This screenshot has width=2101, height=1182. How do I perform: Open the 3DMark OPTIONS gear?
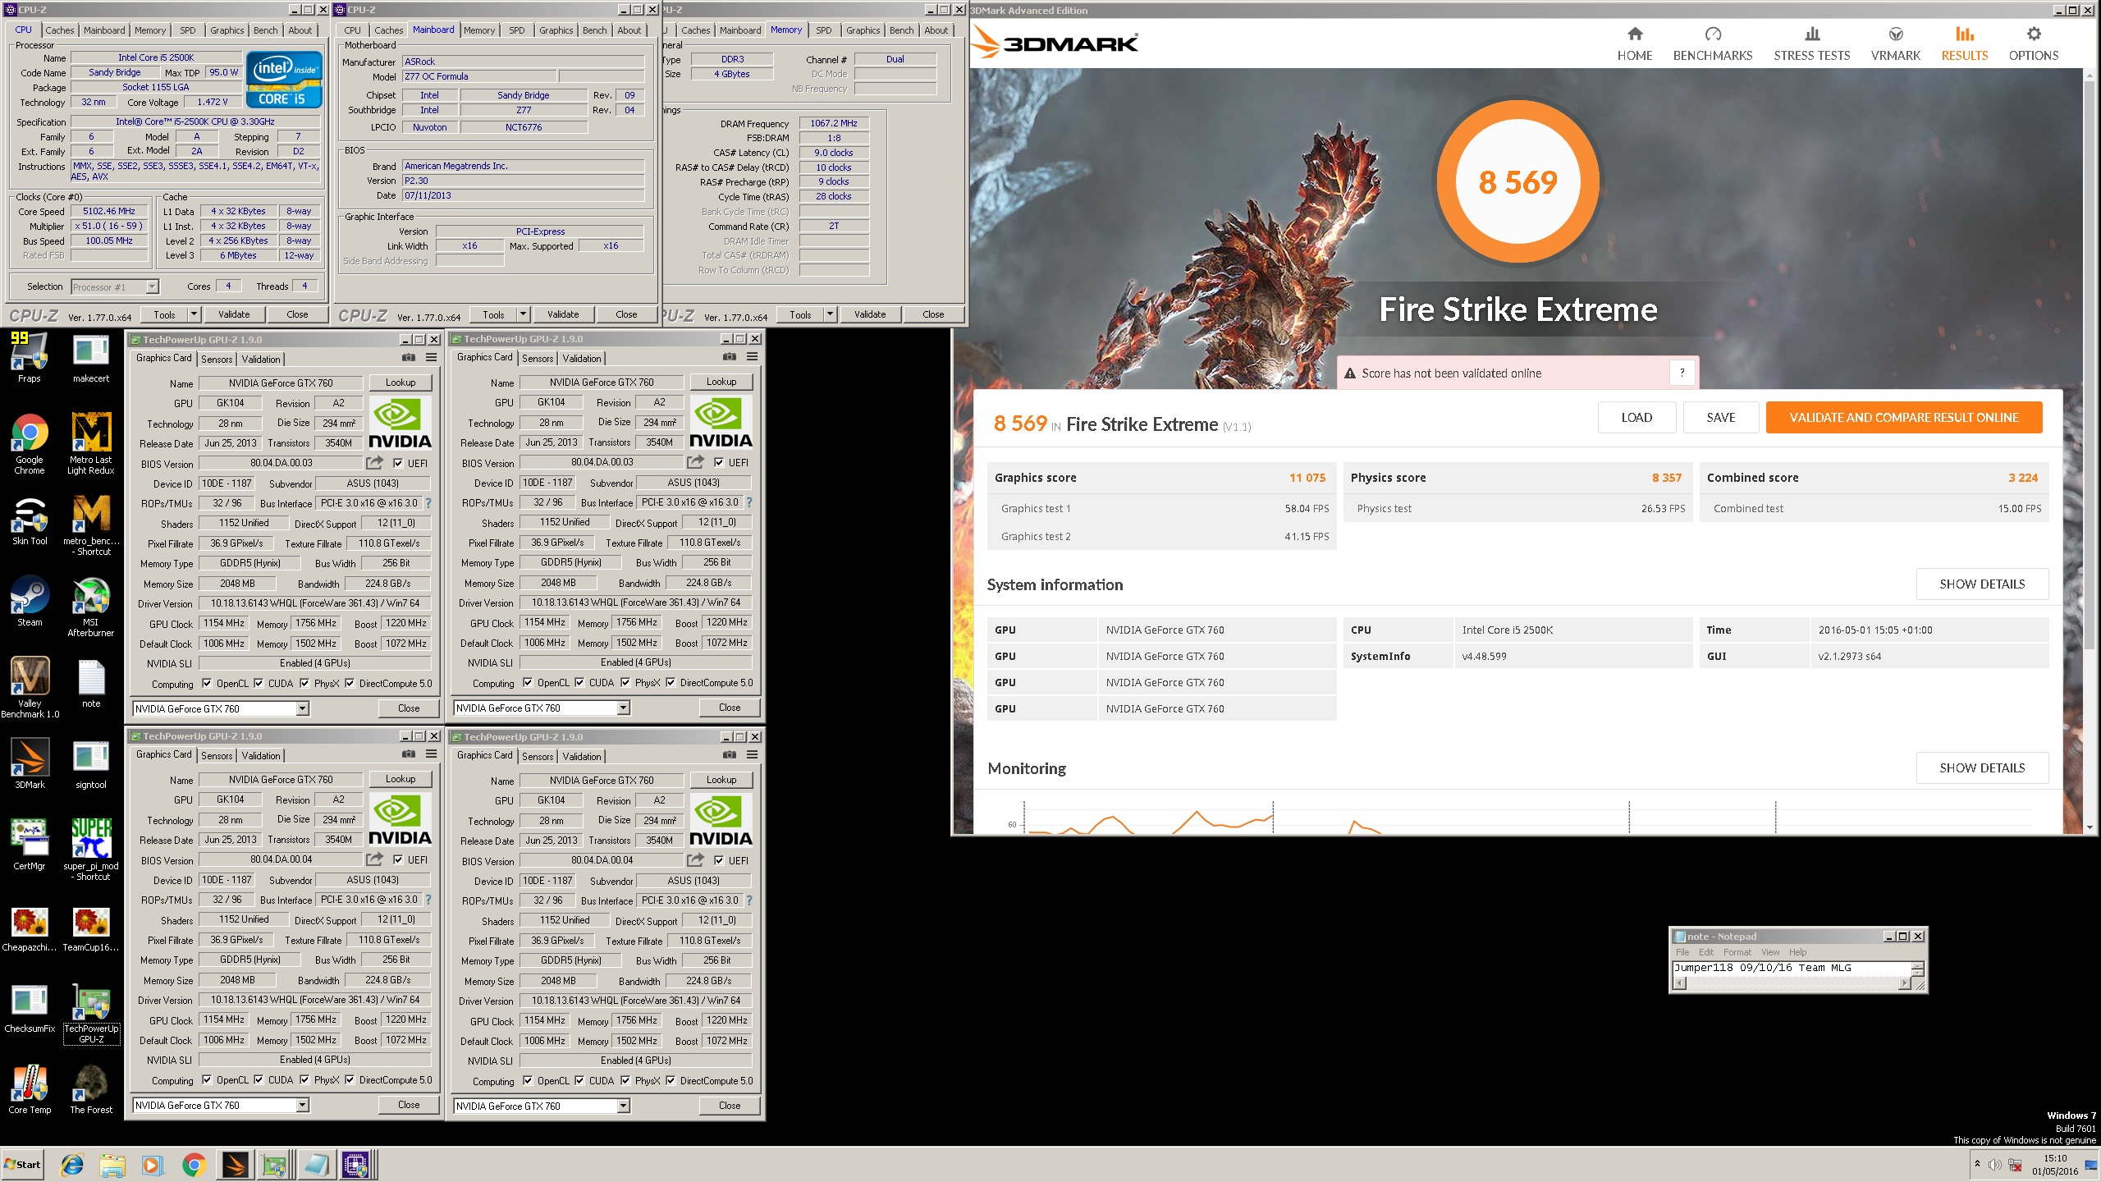pyautogui.click(x=2034, y=44)
